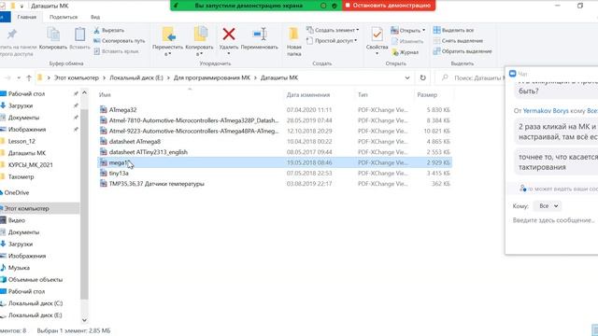Open Видео under This PC
The width and height of the screenshot is (598, 336).
coord(17,220)
